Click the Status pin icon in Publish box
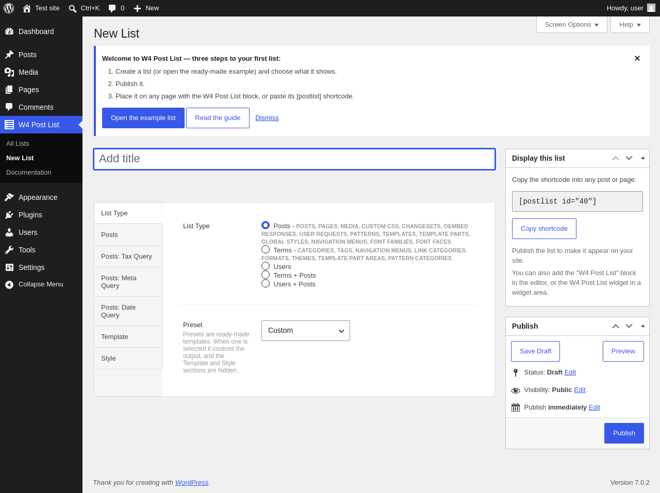The width and height of the screenshot is (660, 493). point(516,372)
